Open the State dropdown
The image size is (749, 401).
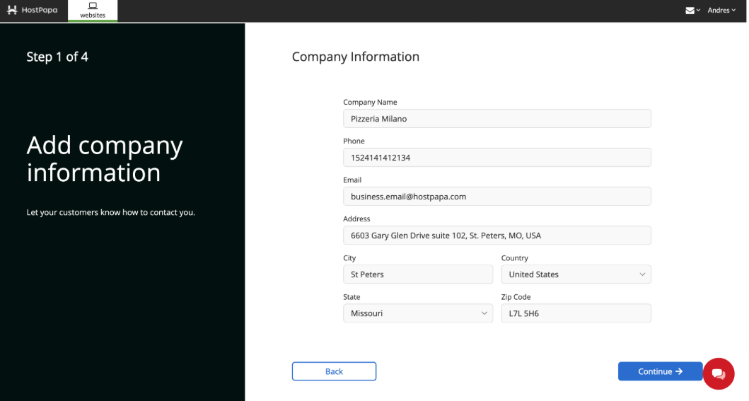tap(418, 313)
